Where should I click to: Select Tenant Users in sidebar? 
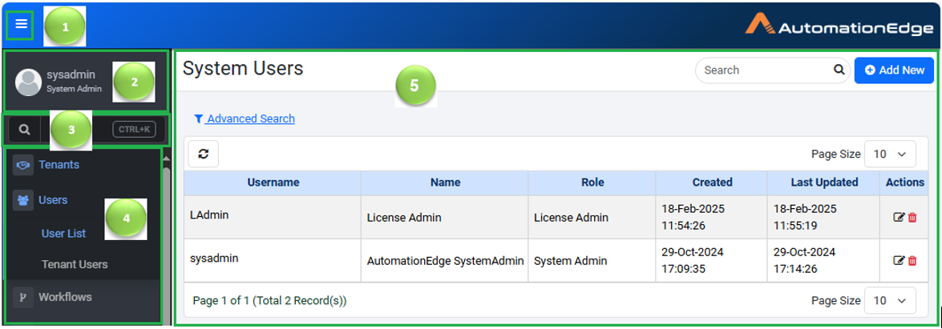pos(75,264)
